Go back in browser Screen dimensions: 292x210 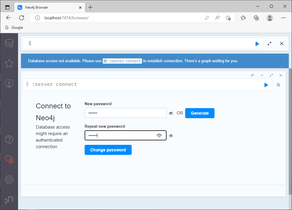9,18
